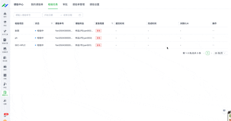
Task: Click the 紧急 tag in 肽图 row
Action: 98,31
